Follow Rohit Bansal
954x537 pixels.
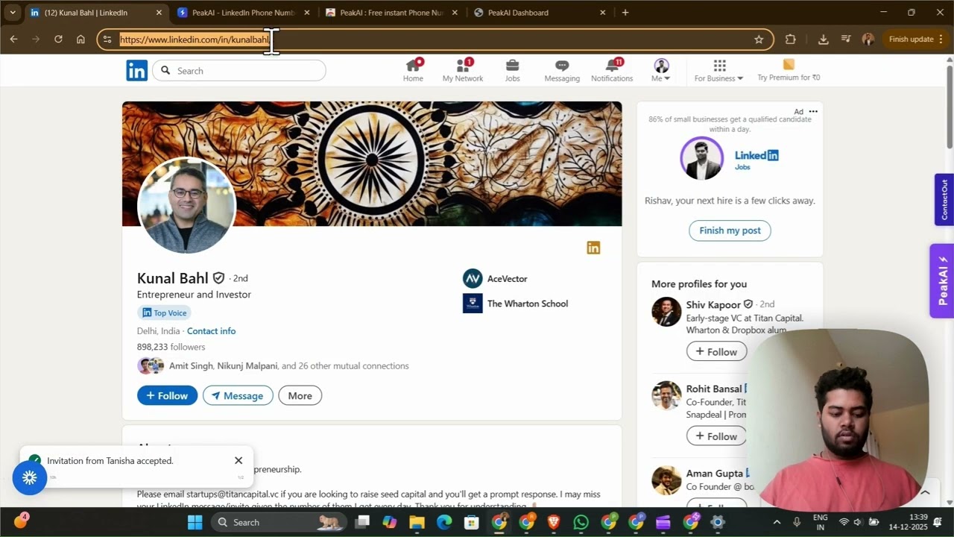point(716,436)
